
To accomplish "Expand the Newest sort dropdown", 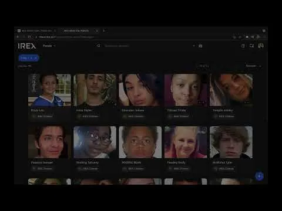I will 253,66.
